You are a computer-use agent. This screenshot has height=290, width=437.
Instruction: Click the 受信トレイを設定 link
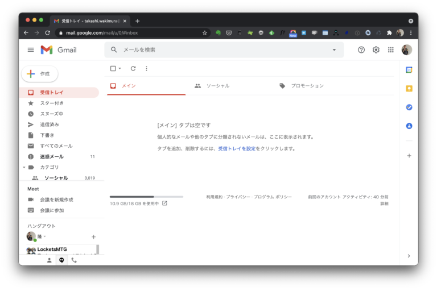236,148
